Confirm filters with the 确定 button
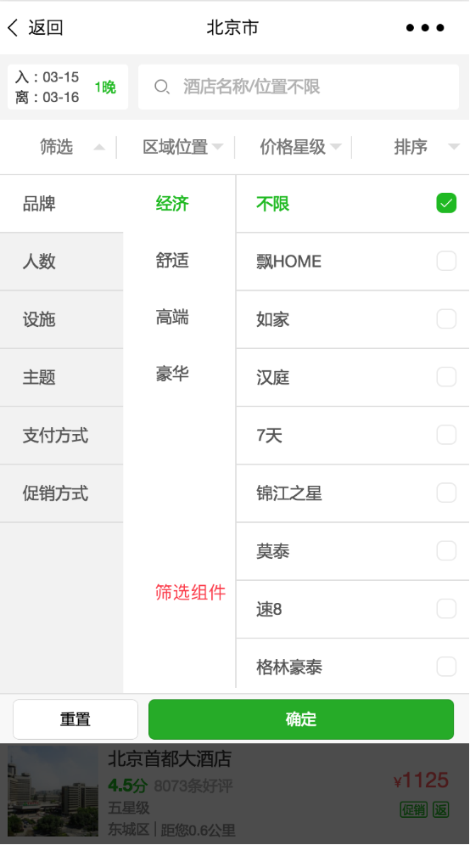 [x=301, y=719]
